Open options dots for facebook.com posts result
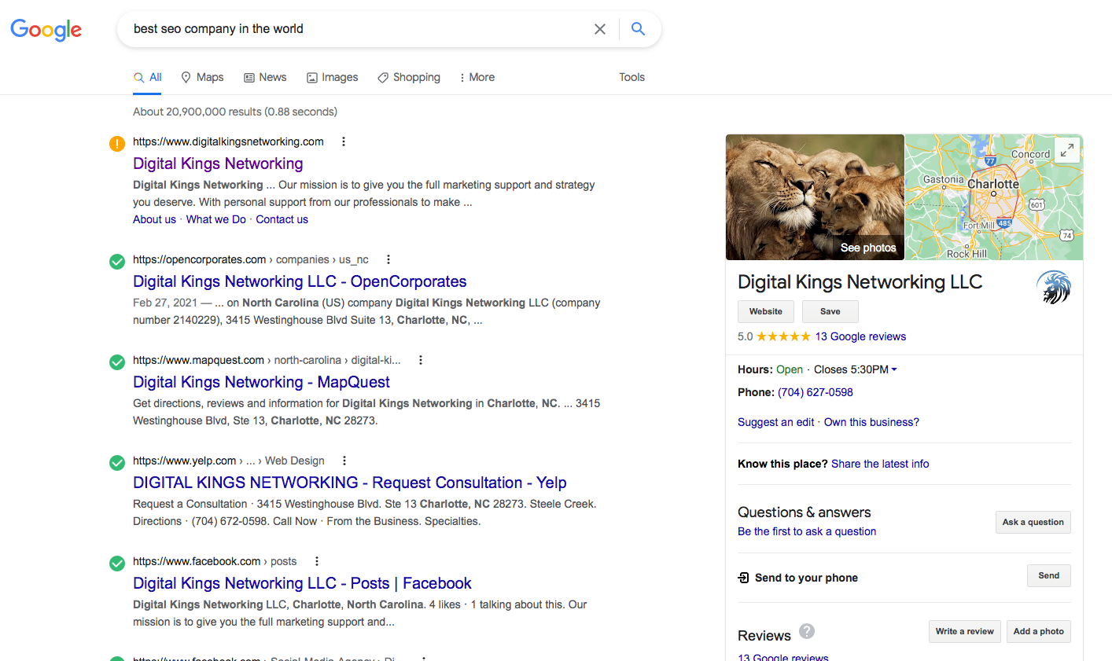This screenshot has width=1112, height=661. 316,561
